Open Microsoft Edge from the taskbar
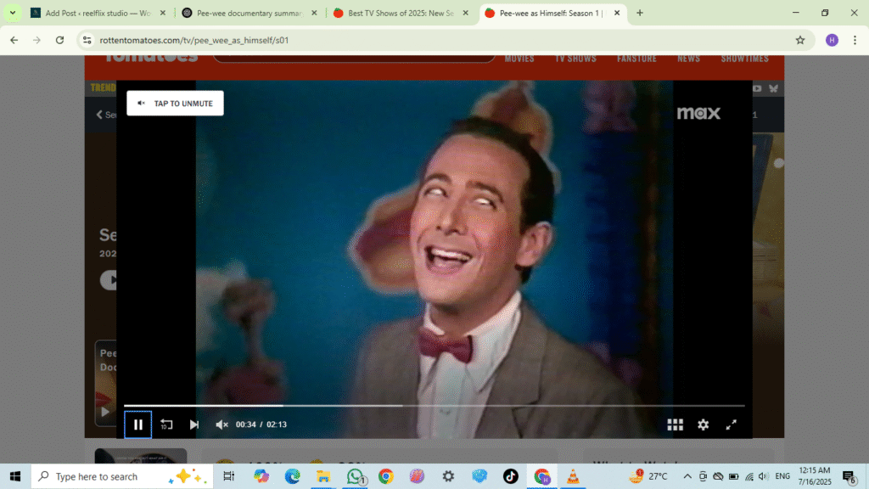Image resolution: width=869 pixels, height=489 pixels. 292,476
